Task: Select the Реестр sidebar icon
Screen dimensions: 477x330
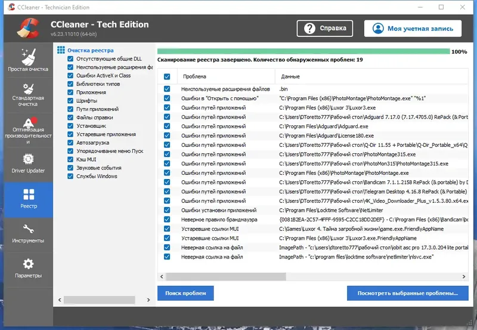Action: tap(29, 195)
